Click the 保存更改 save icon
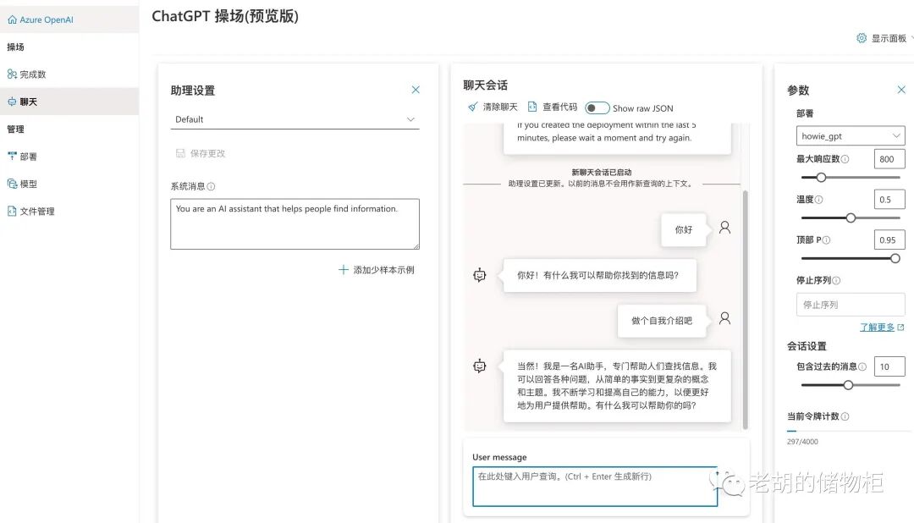 pyautogui.click(x=180, y=153)
